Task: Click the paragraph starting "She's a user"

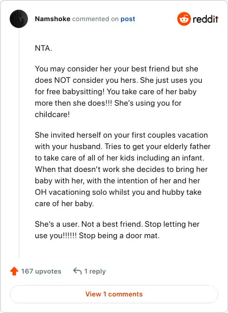Action: point(117,230)
